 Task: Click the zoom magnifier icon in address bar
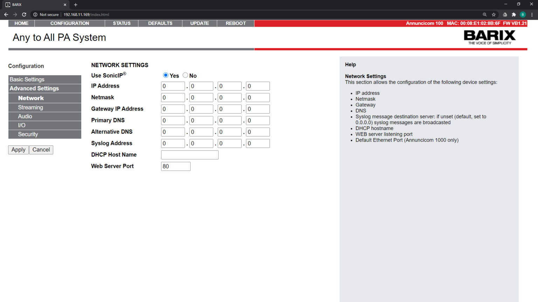[x=485, y=15]
